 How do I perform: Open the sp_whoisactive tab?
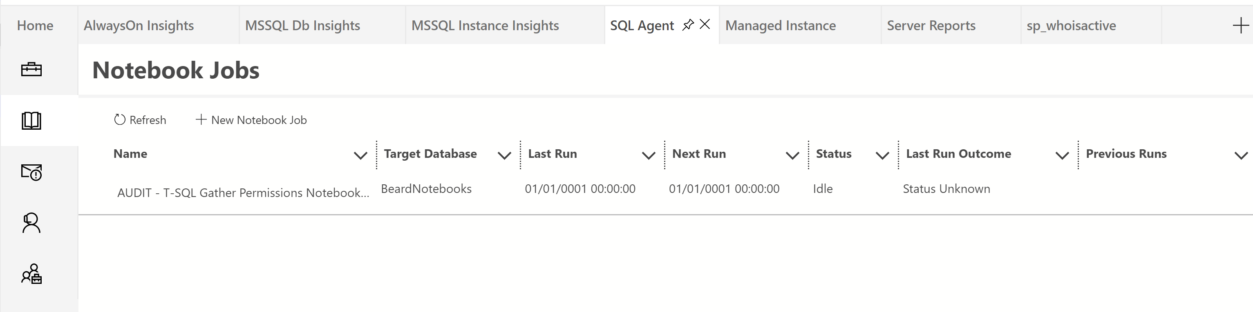[1071, 25]
